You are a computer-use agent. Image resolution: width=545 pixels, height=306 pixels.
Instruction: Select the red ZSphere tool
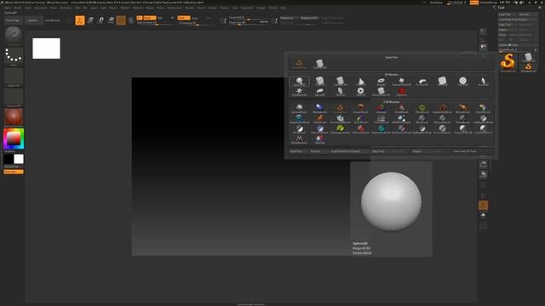pos(401,92)
